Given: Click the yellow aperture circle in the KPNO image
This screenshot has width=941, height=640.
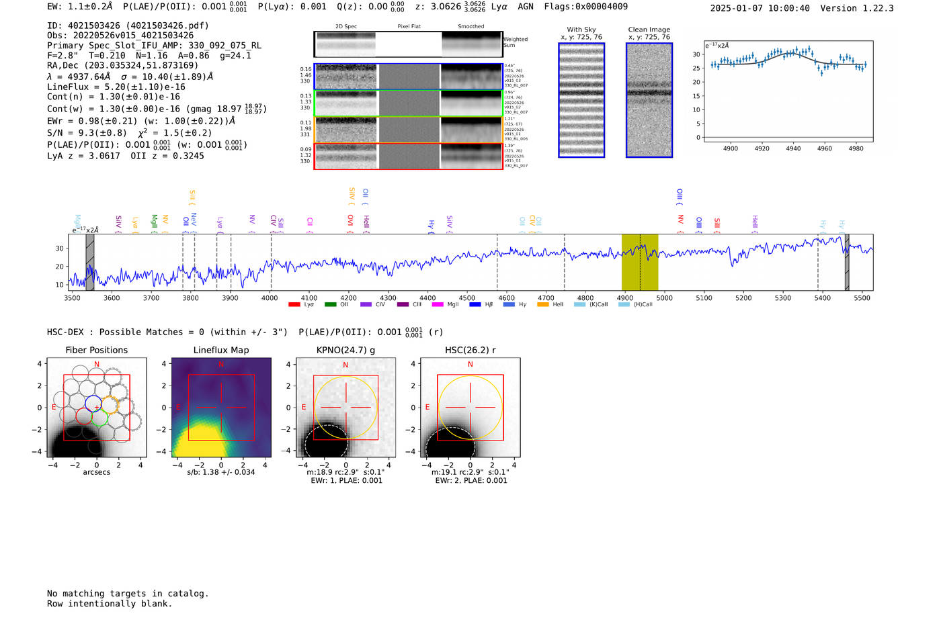Looking at the screenshot, I should click(345, 408).
